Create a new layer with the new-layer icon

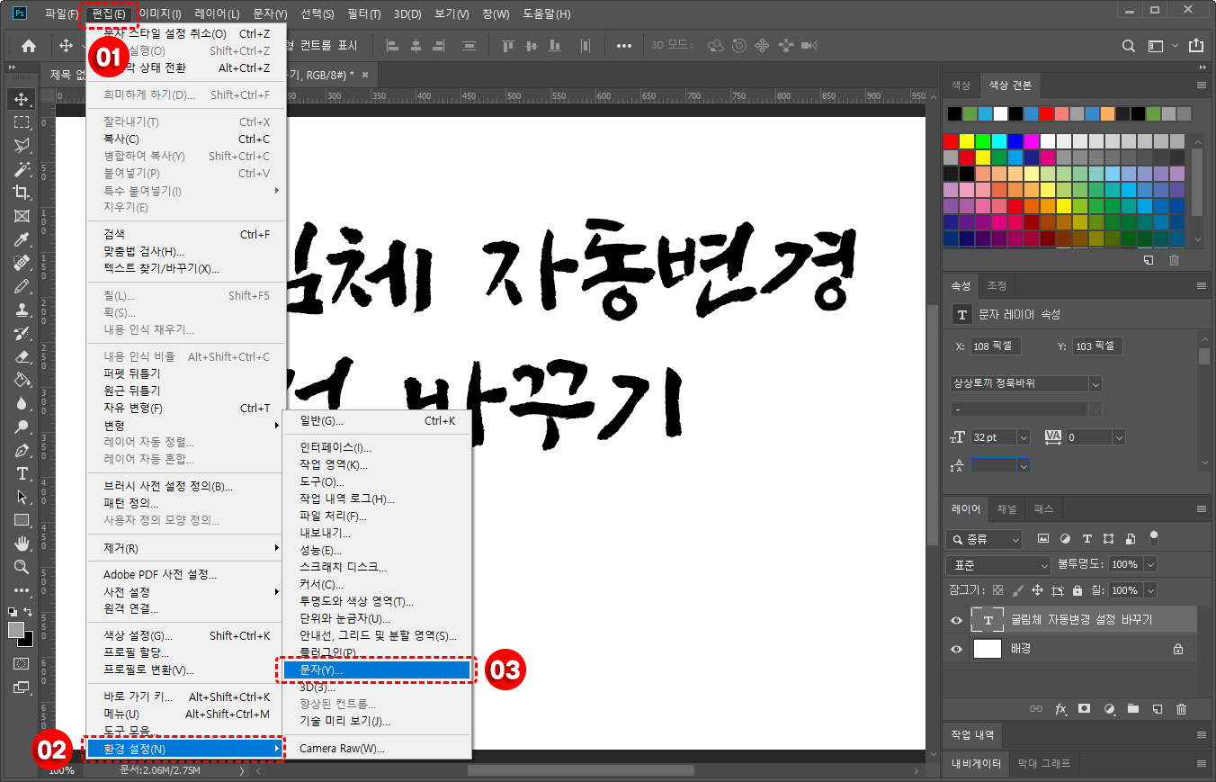tap(1157, 709)
